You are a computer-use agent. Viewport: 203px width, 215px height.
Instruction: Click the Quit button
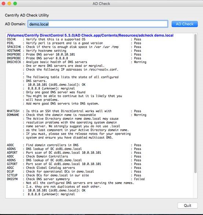click(187, 205)
